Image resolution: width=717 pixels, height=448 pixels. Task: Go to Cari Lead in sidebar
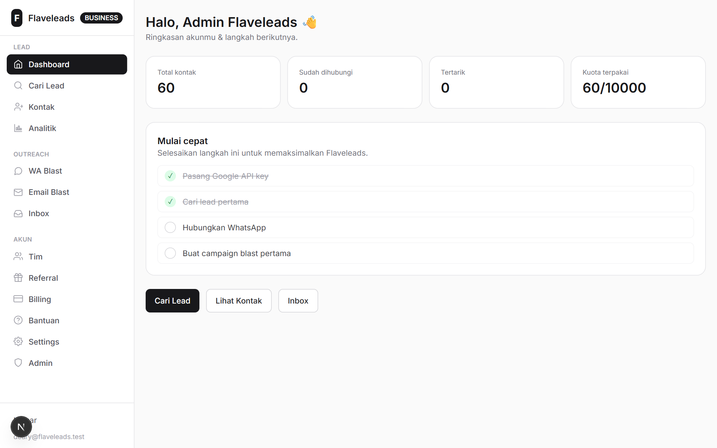(x=67, y=85)
